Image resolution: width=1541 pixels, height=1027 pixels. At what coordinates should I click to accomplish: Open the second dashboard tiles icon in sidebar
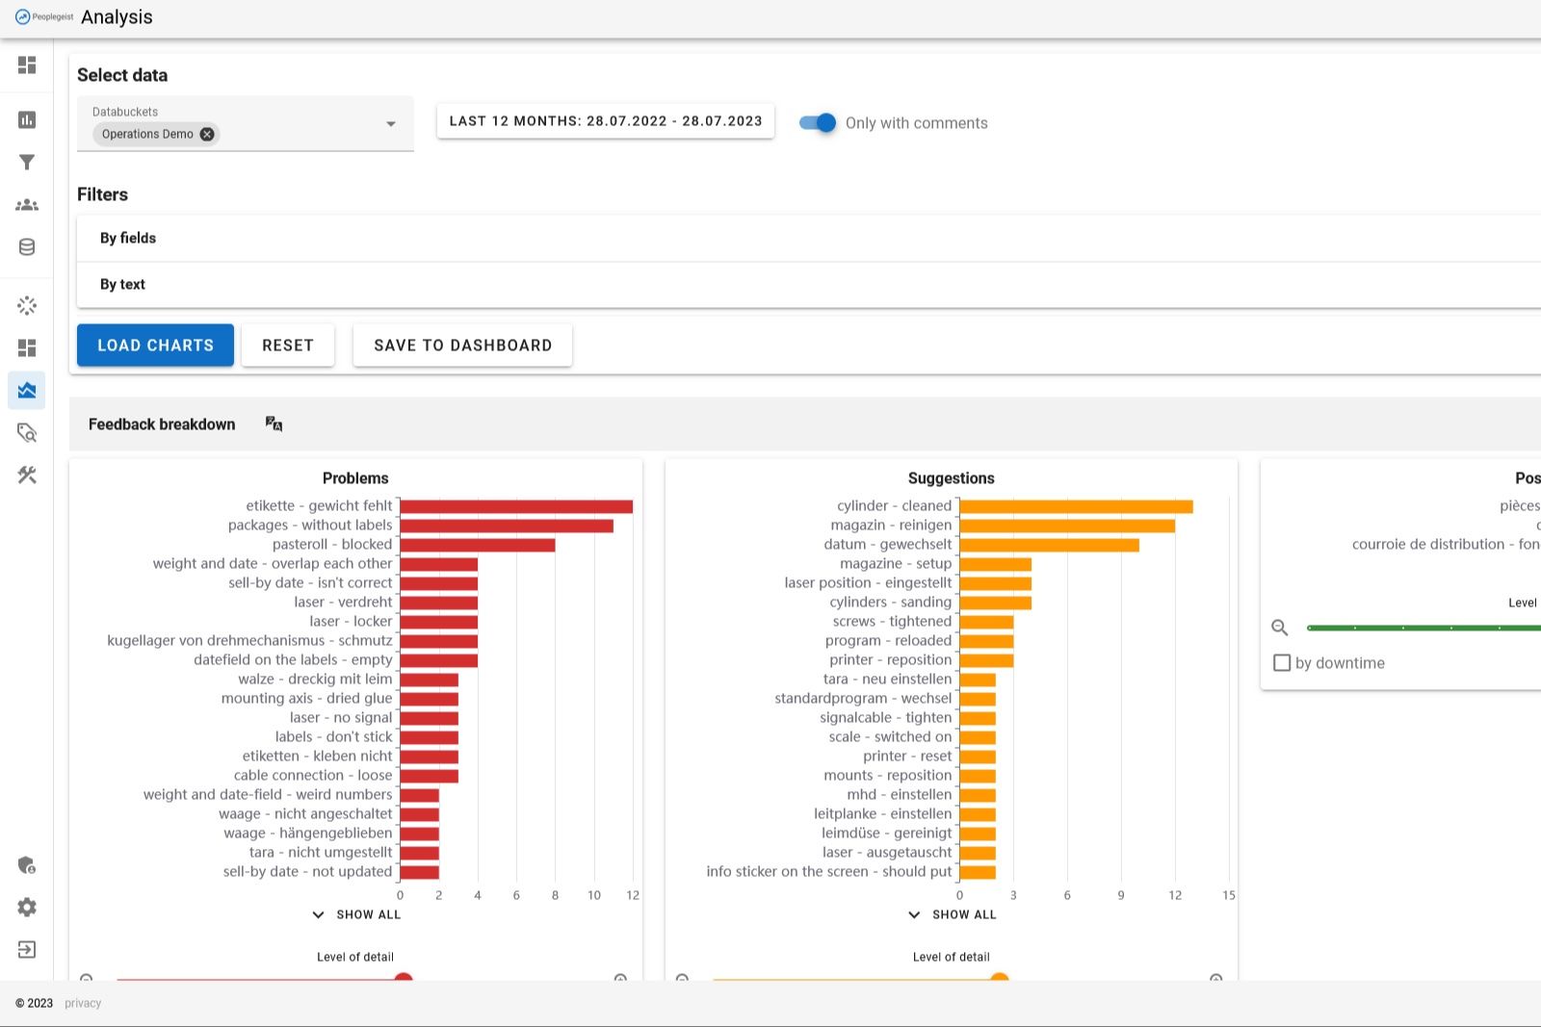click(27, 347)
